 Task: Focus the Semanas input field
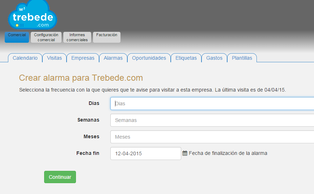(212, 120)
